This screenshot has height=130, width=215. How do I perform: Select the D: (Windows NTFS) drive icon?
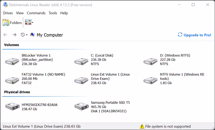point(150,62)
